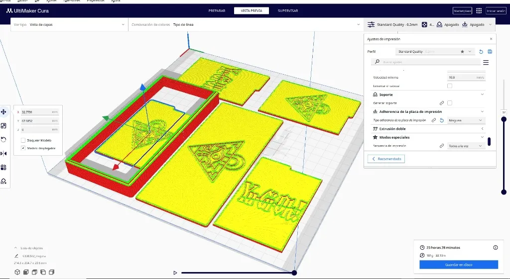Enable Bloquear Modelo checkbox

23,140
